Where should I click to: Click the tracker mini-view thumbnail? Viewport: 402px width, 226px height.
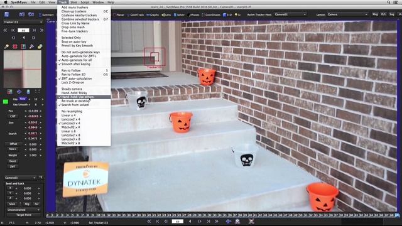coord(23,69)
